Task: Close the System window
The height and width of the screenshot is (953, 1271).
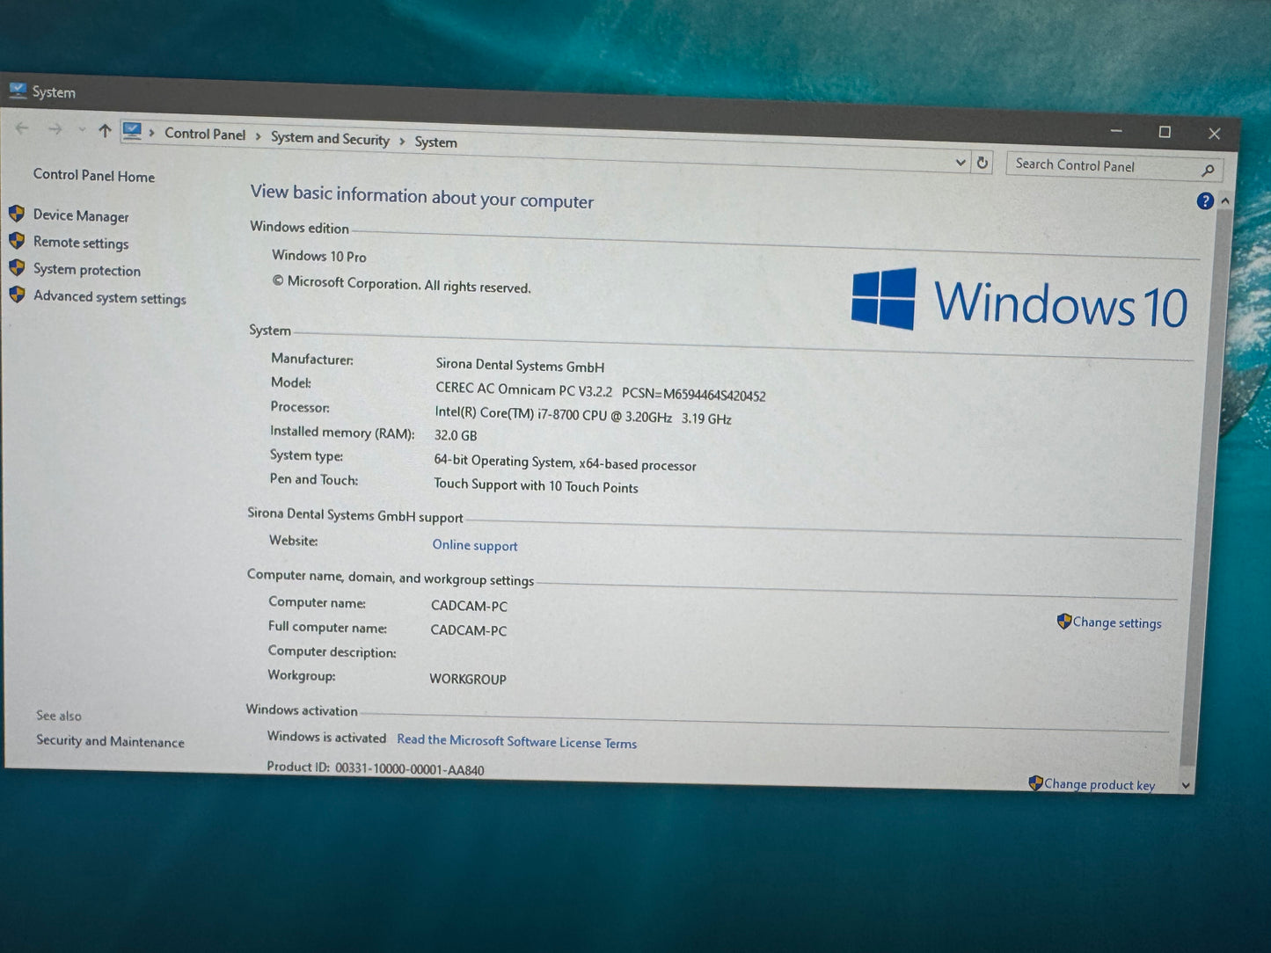Action: coord(1214,134)
